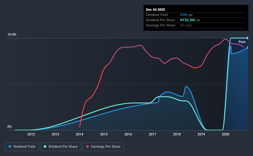Click the pink Earnings Per Share legend dot
The image size is (253, 156).
pos(88,146)
